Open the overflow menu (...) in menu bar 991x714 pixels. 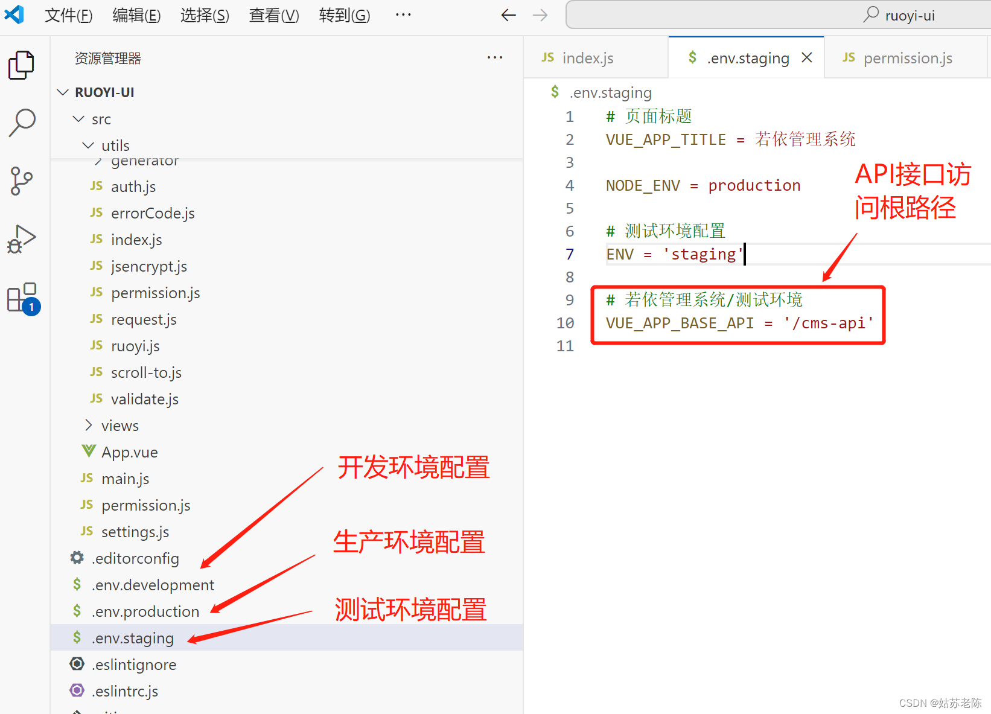pyautogui.click(x=403, y=14)
